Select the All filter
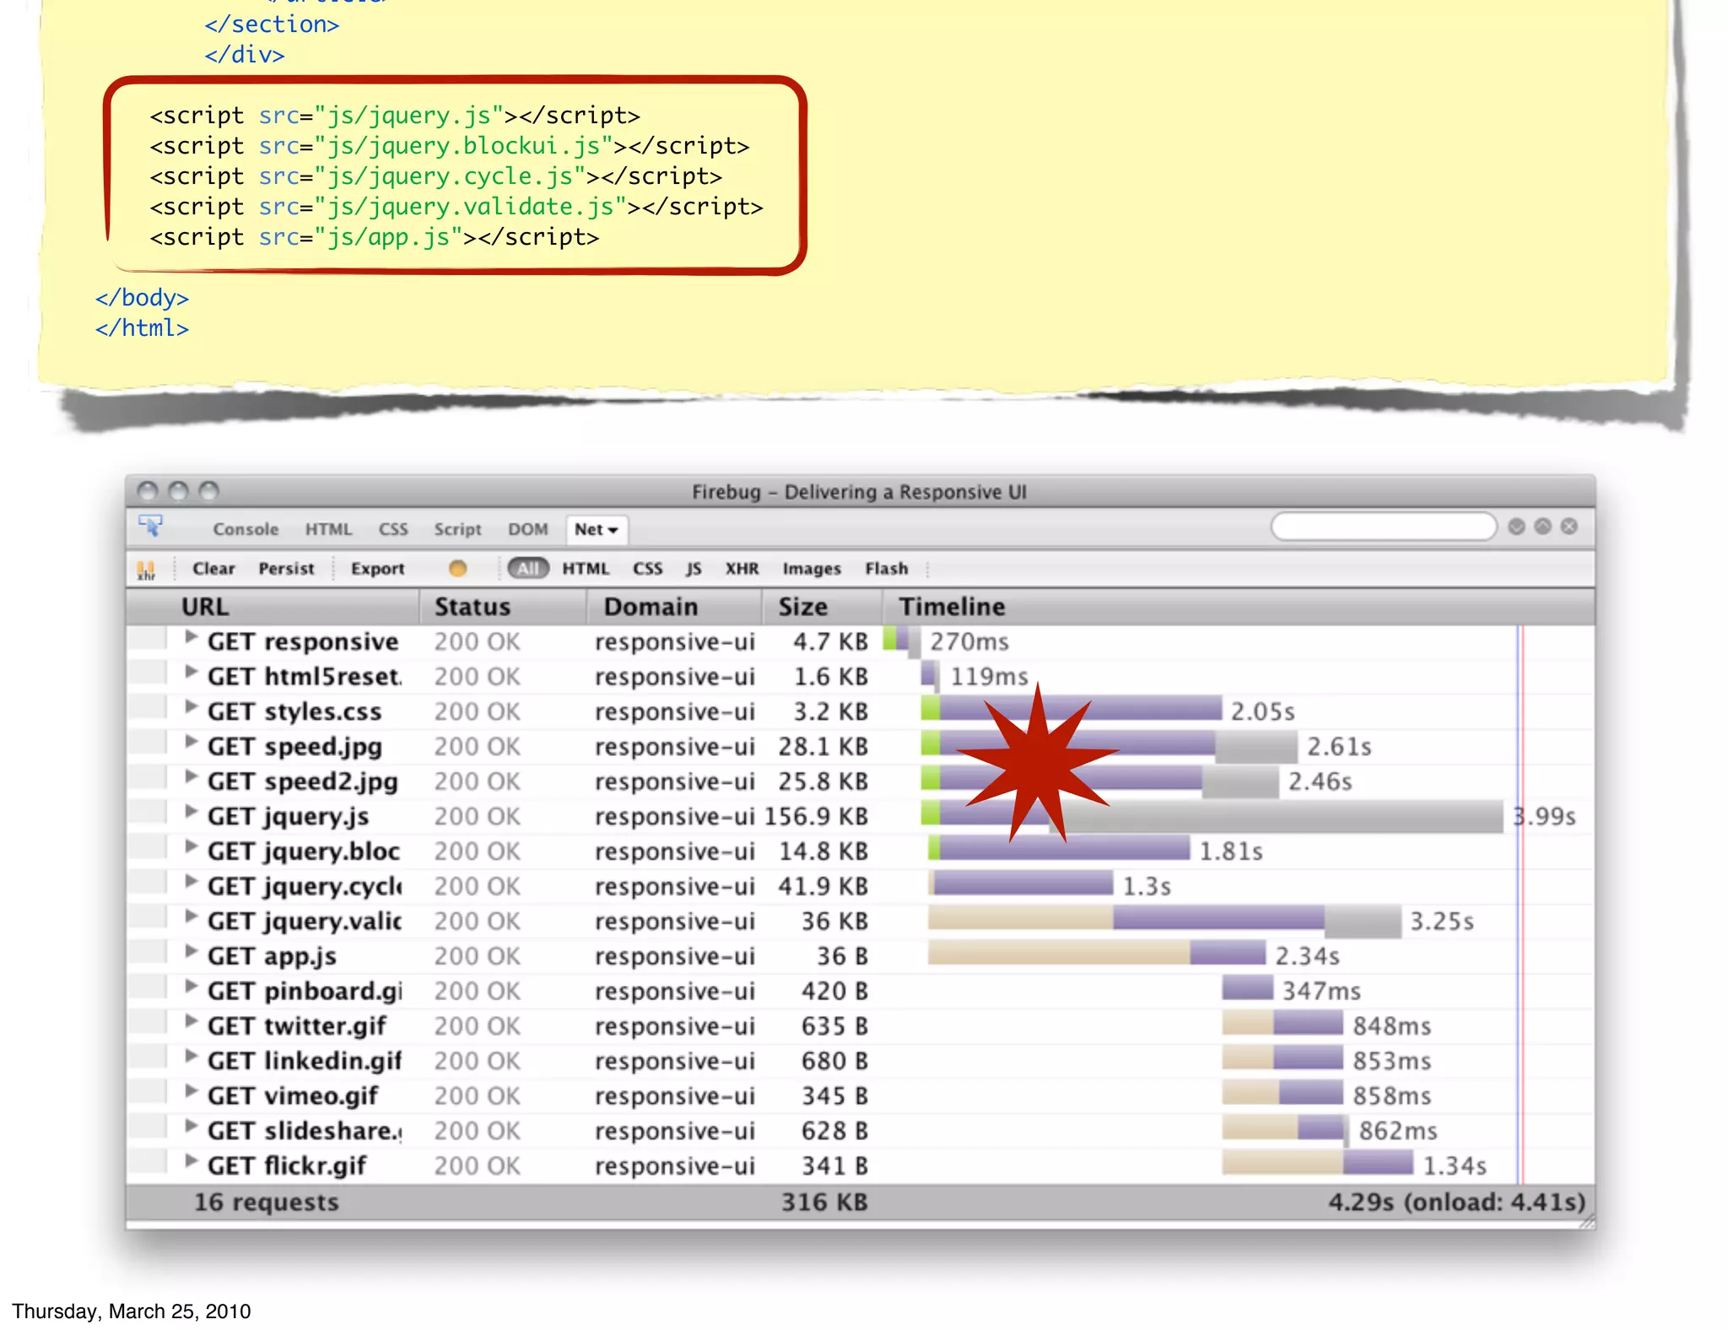The height and width of the screenshot is (1330, 1728). click(528, 569)
